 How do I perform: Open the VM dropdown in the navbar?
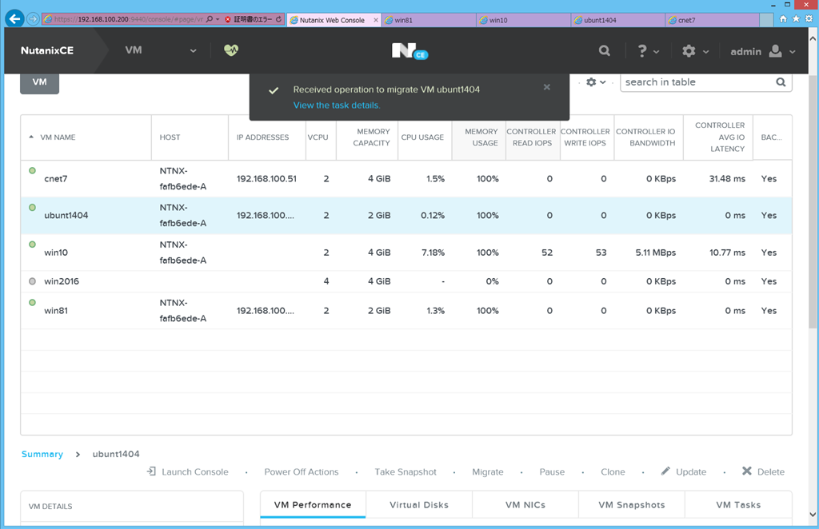point(192,50)
